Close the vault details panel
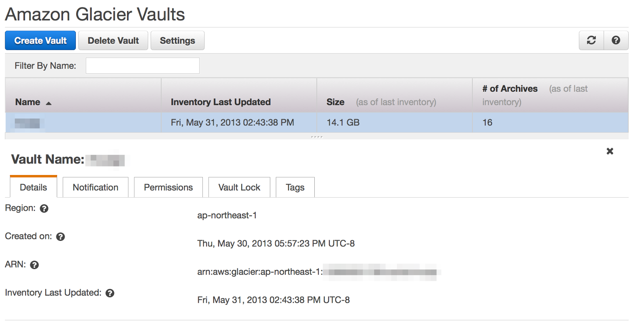Image resolution: width=635 pixels, height=321 pixels. point(610,151)
